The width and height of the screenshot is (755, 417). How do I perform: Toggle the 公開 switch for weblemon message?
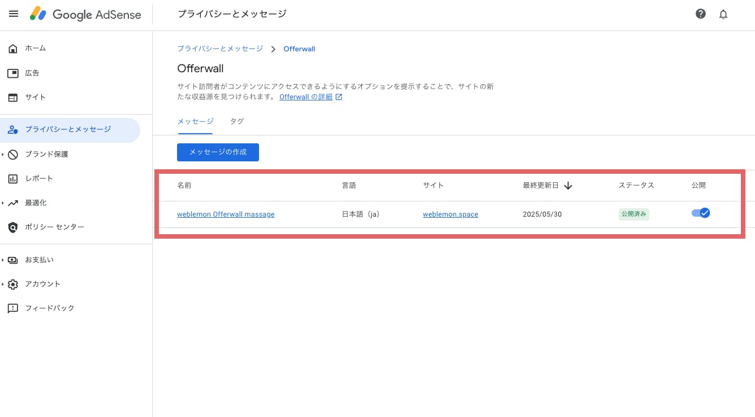pos(701,213)
